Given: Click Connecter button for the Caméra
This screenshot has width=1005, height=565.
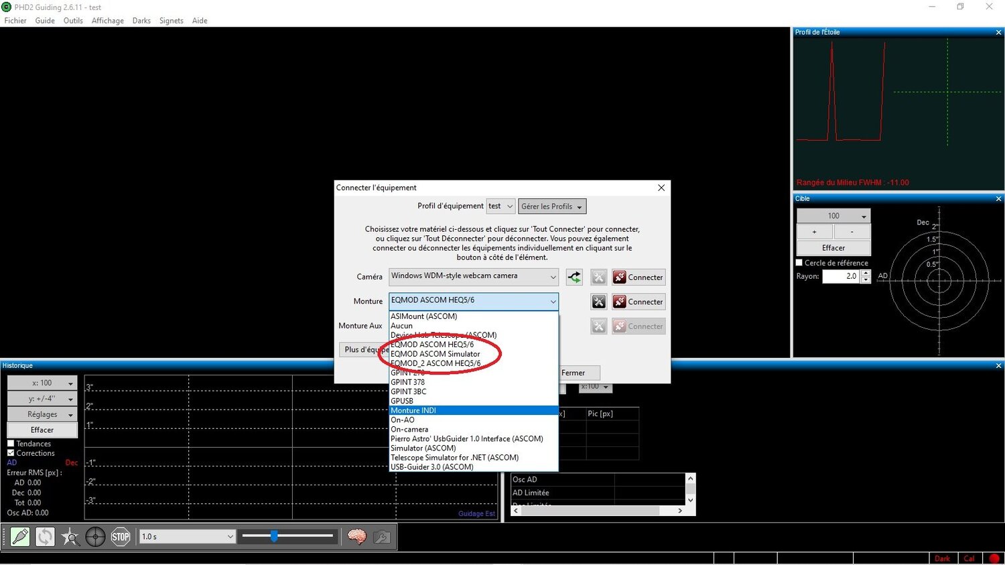Looking at the screenshot, I should (639, 277).
